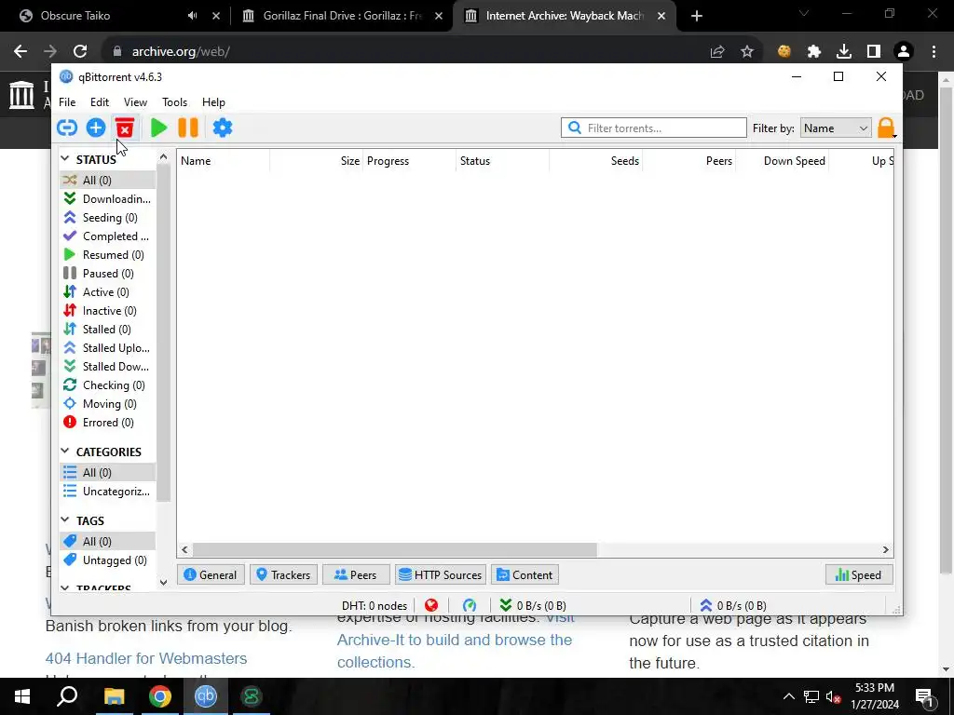Toggle alternative speed limits icon
Screen dimensions: 954x715
click(x=470, y=605)
